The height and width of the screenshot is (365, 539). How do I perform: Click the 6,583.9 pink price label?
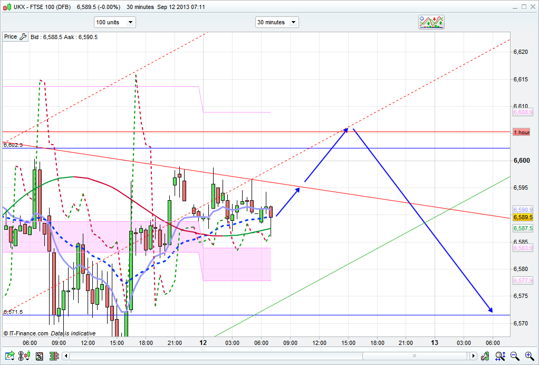click(523, 248)
